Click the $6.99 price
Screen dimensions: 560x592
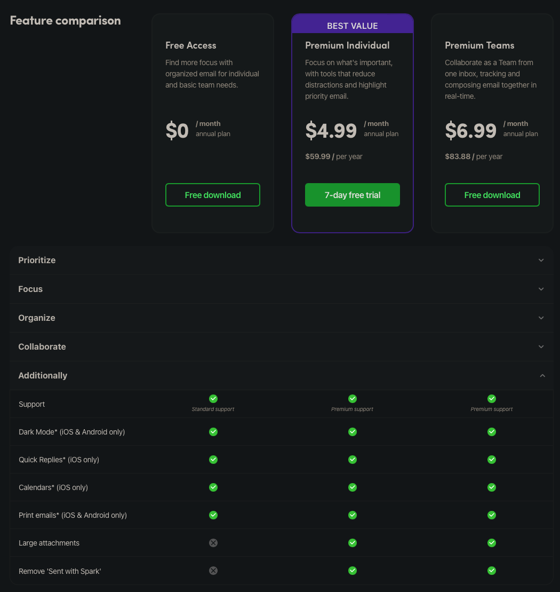point(470,131)
